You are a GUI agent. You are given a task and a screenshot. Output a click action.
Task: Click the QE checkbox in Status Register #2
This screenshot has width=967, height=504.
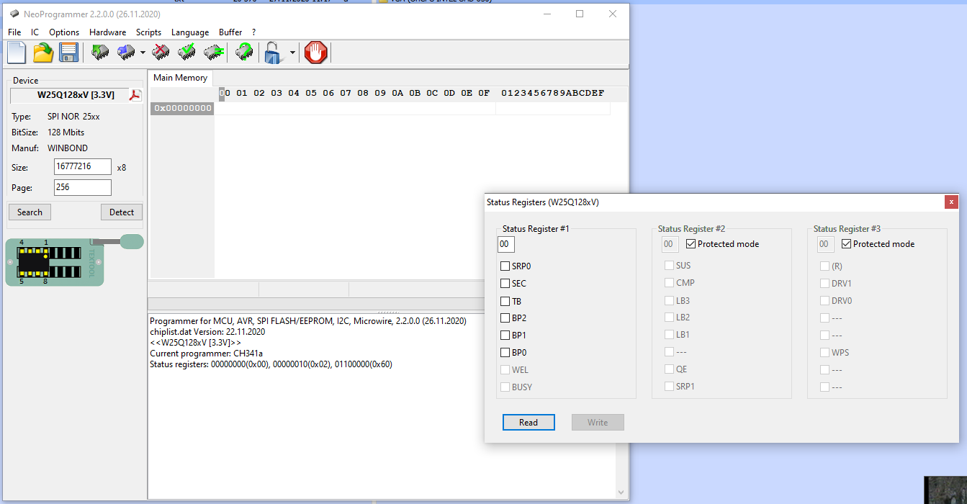point(669,369)
